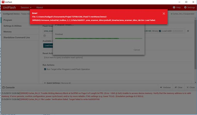
Task: Dismiss the red error banner with X
Action: pyautogui.click(x=164, y=14)
